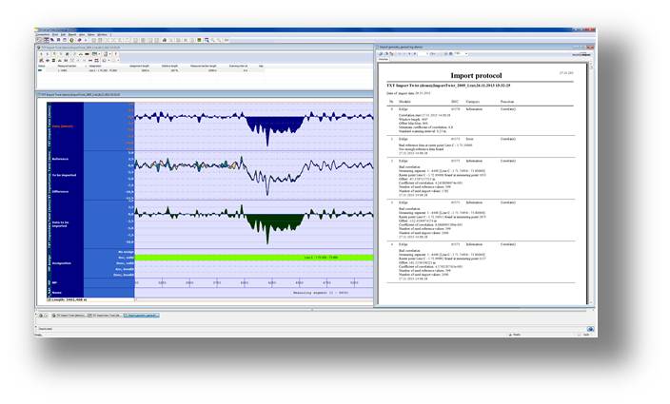Click the vertical scrollbar of the Import protocol report
This screenshot has height=404, width=670.
coord(591,171)
